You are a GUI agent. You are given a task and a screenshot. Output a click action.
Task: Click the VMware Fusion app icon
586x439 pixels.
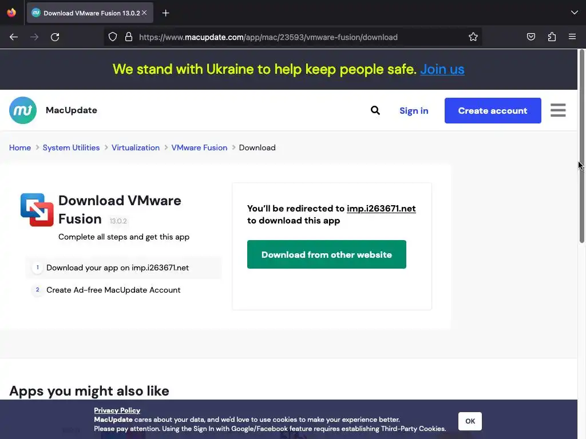37,209
